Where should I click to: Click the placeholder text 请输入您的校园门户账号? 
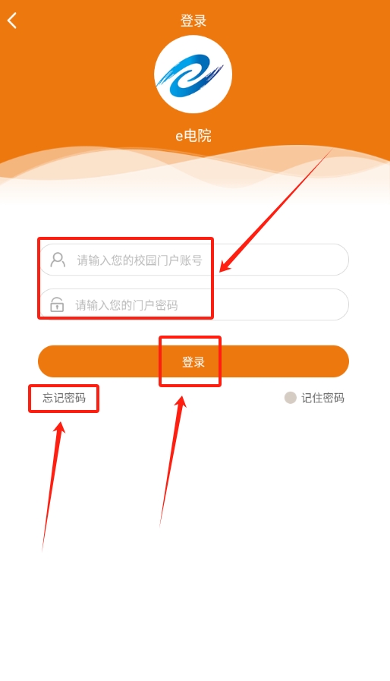tap(140, 260)
